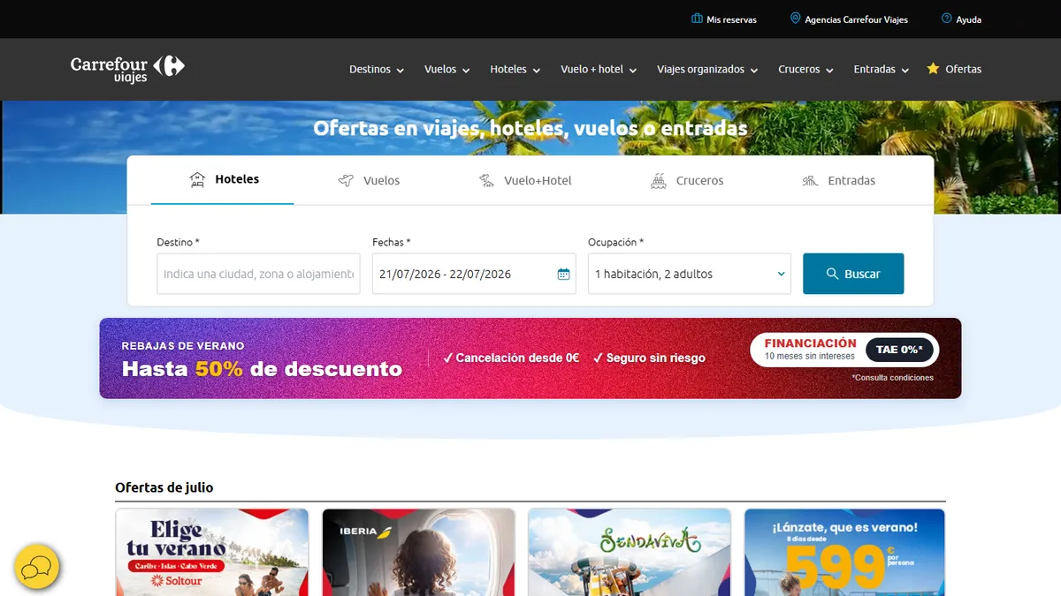This screenshot has height=596, width=1061.
Task: Open the Ocupación dropdown
Action: [690, 274]
